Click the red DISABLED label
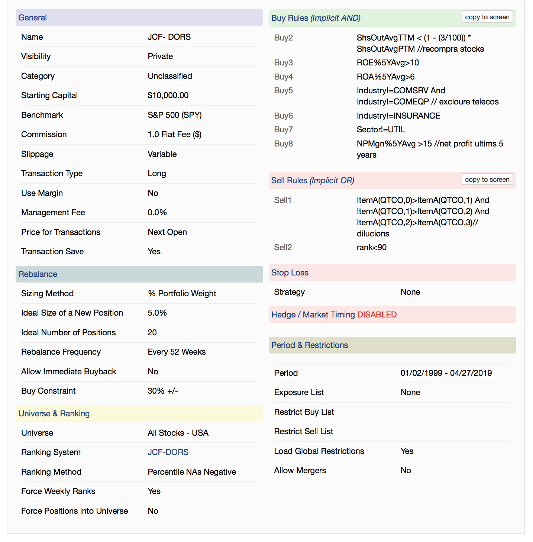This screenshot has height=542, width=533. (377, 314)
